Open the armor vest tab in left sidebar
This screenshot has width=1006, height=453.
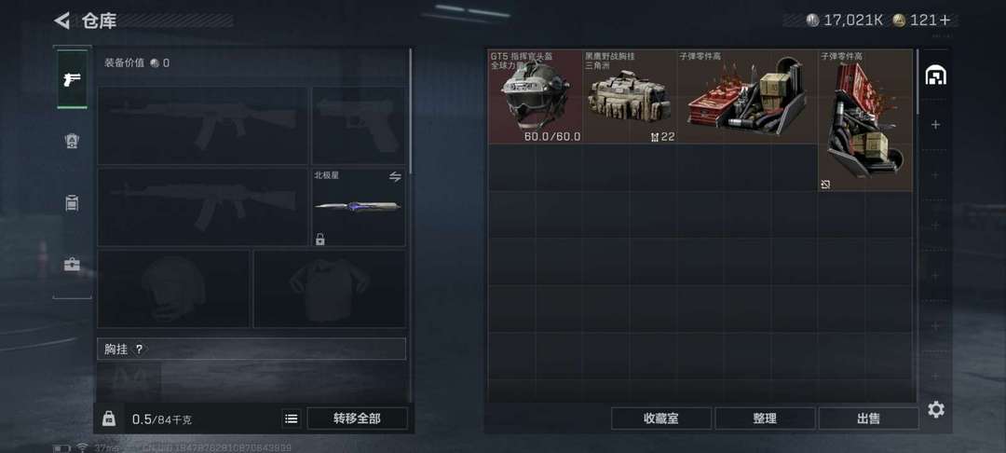pos(72,141)
